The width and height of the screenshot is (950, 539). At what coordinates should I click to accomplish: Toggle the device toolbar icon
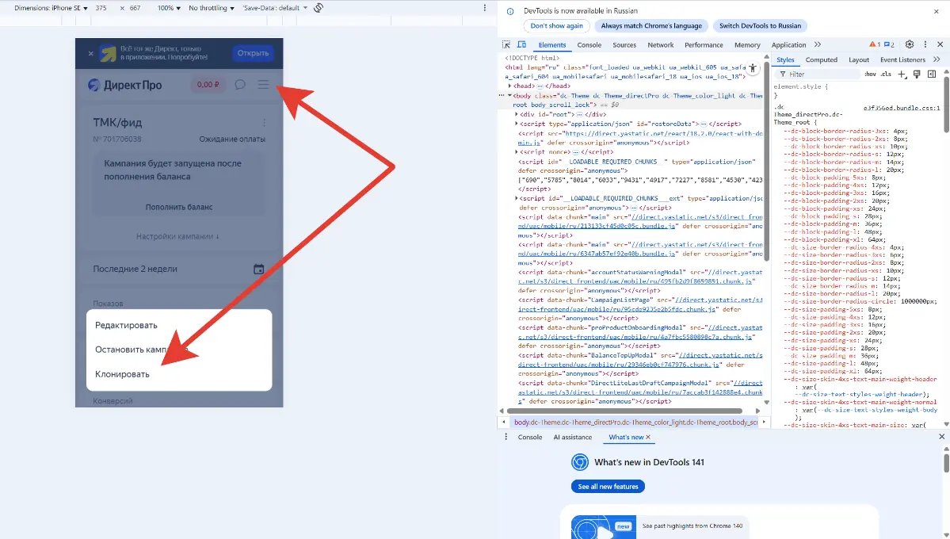(521, 45)
